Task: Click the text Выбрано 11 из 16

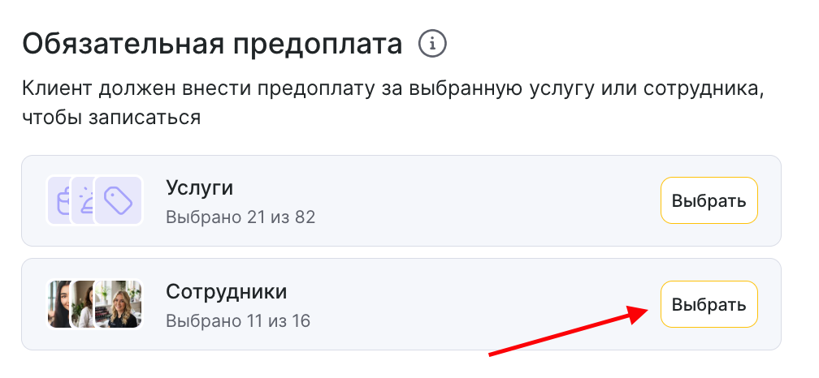Action: (x=237, y=320)
